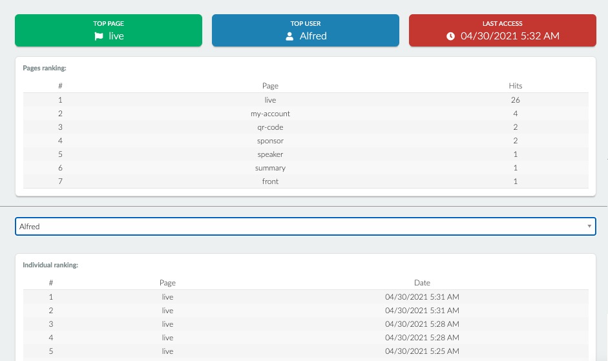Click date 04/30/2021 5:28 AM in row 3
The width and height of the screenshot is (608, 361).
click(x=422, y=324)
